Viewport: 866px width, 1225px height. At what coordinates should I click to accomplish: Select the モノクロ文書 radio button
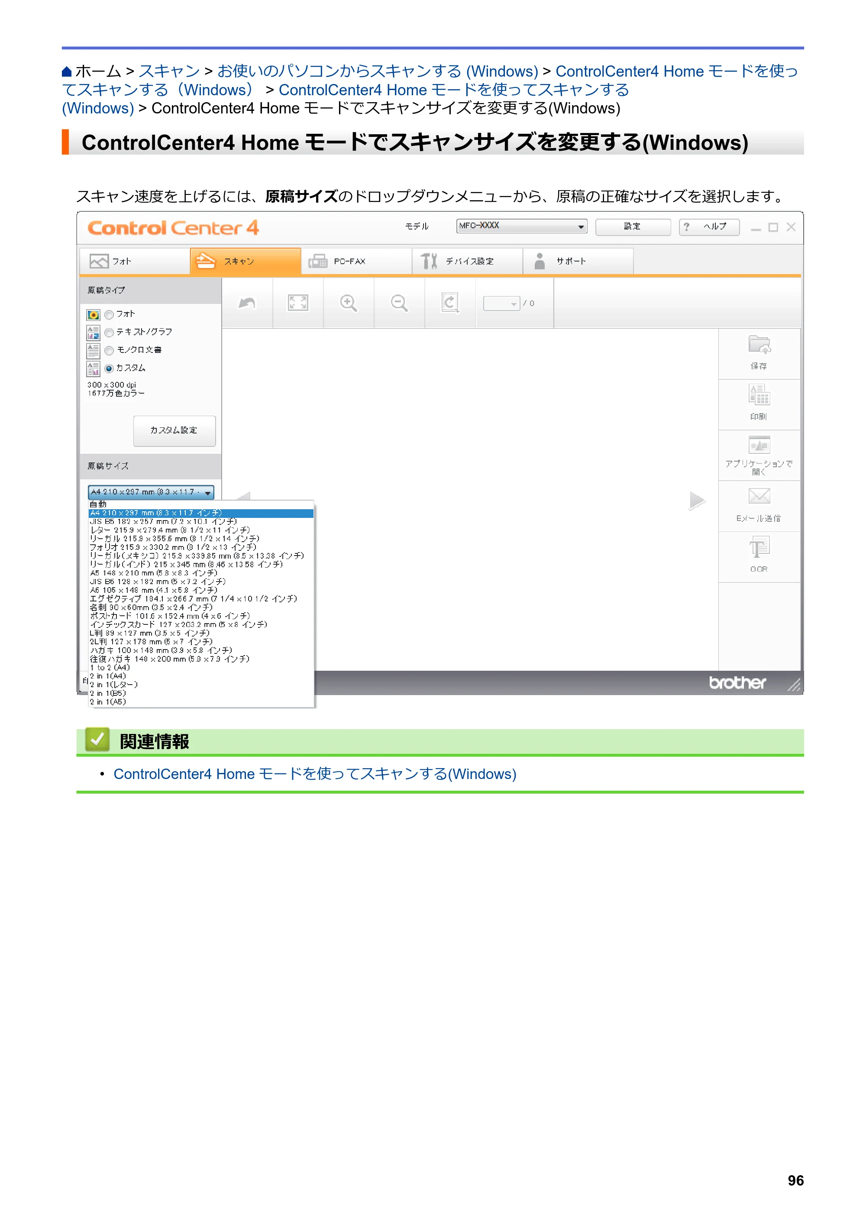point(109,351)
